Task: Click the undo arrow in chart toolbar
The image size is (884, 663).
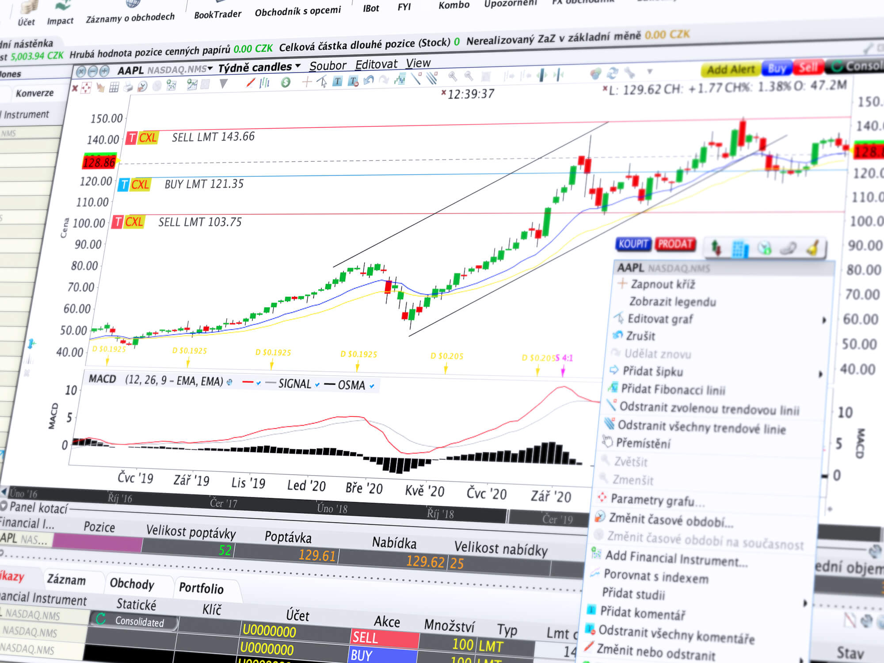Action: pyautogui.click(x=369, y=80)
